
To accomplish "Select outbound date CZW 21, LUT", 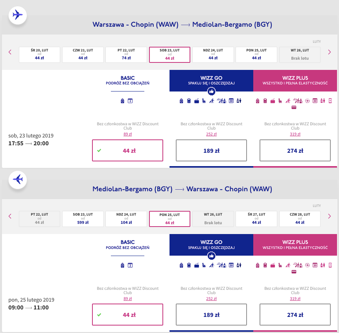I will 83,55.
